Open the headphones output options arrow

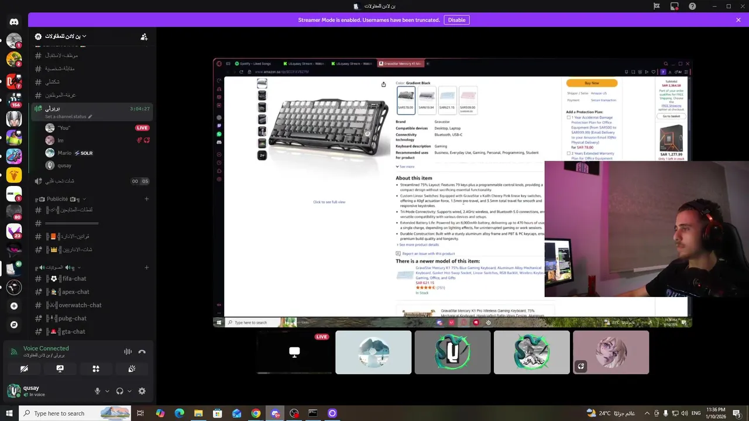tap(129, 391)
